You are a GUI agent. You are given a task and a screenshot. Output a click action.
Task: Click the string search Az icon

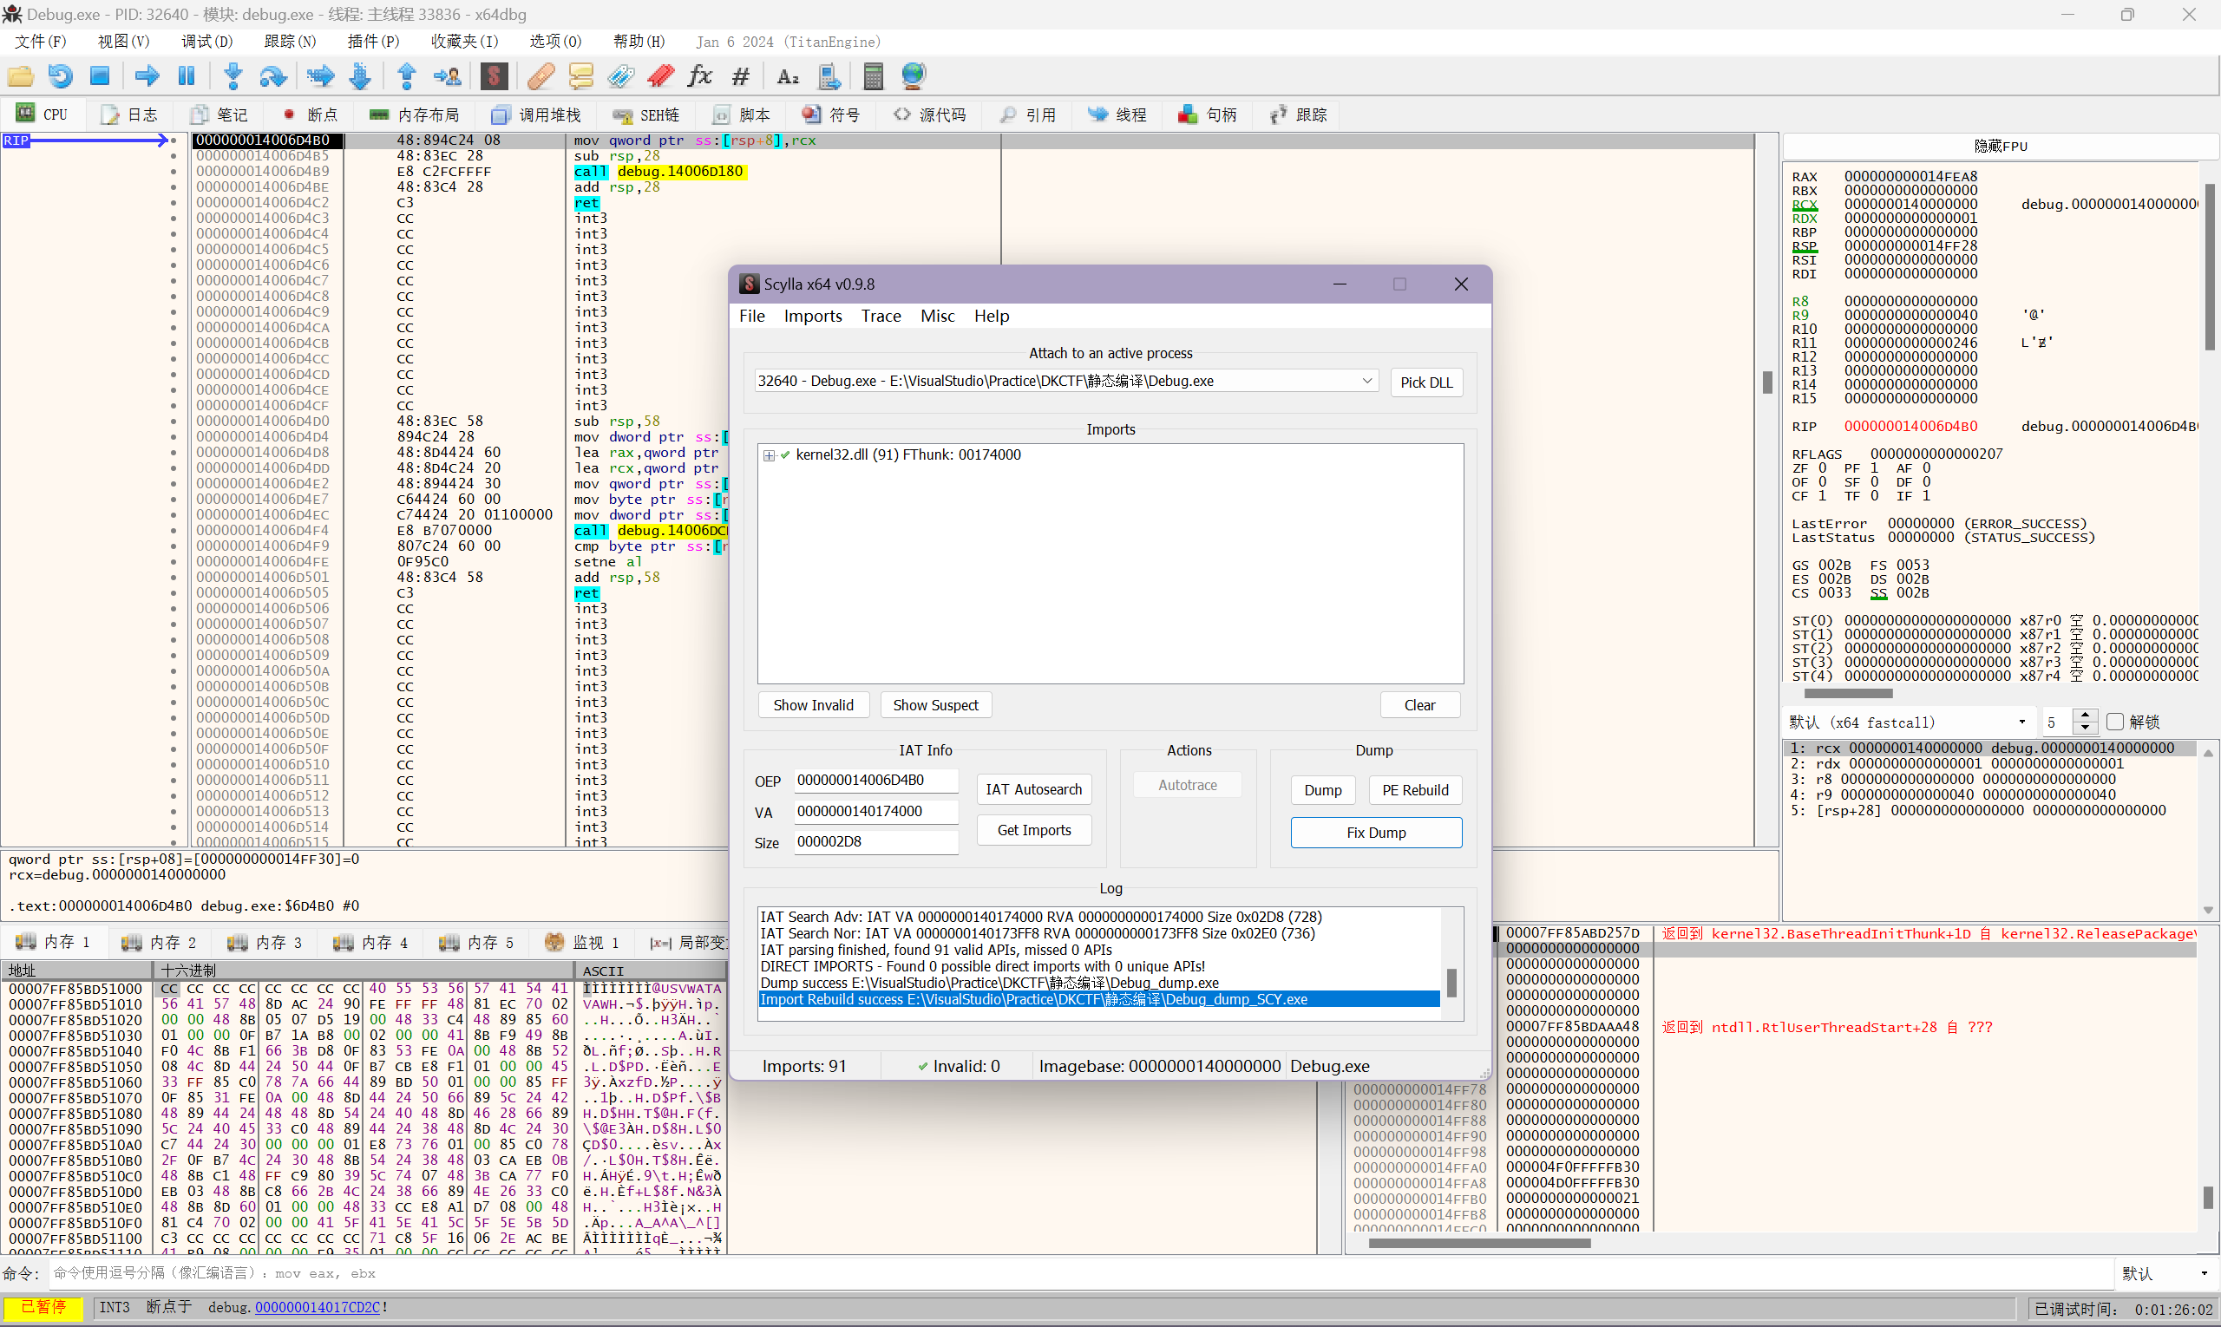tap(788, 76)
